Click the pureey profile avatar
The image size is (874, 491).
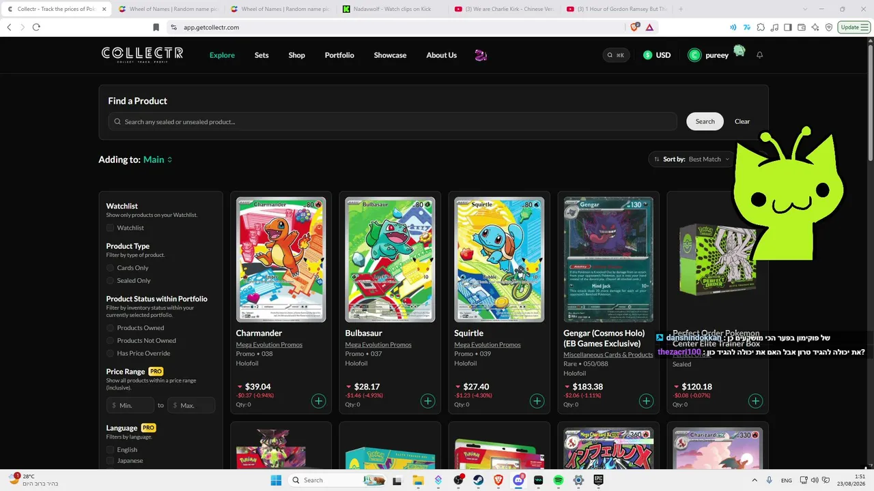pos(694,55)
